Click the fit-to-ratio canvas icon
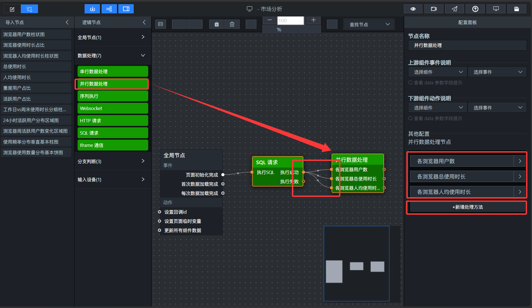532x308 pixels. tap(160, 24)
